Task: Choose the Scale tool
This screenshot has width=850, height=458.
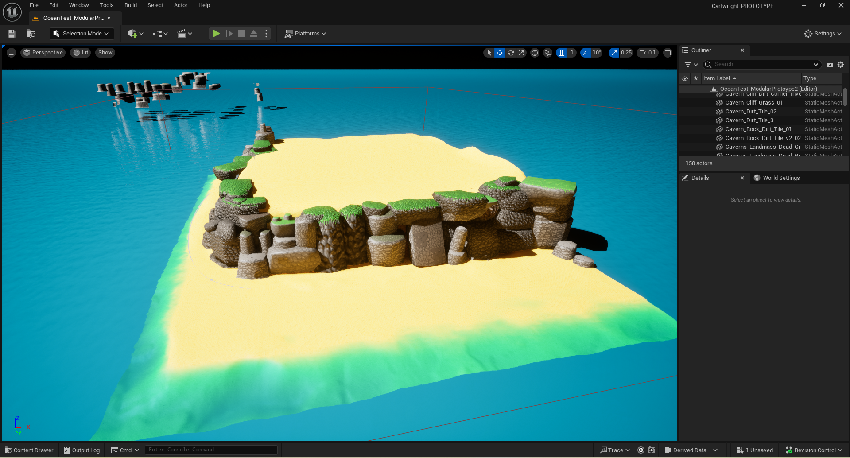Action: (521, 53)
